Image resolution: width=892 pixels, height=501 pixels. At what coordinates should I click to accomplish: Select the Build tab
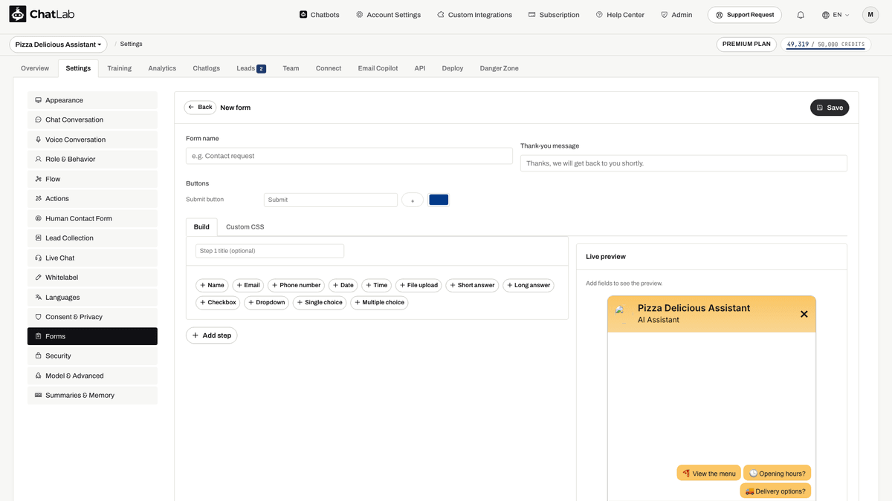point(201,227)
